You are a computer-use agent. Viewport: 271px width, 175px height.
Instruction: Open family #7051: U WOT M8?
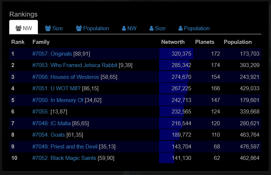pyautogui.click(x=56, y=88)
